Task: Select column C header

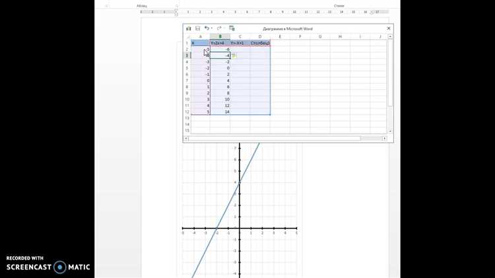Action: click(240, 36)
